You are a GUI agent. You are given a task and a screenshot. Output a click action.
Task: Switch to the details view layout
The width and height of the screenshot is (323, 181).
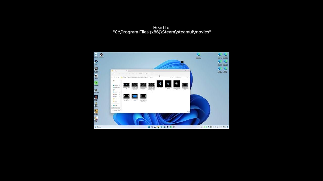click(187, 112)
